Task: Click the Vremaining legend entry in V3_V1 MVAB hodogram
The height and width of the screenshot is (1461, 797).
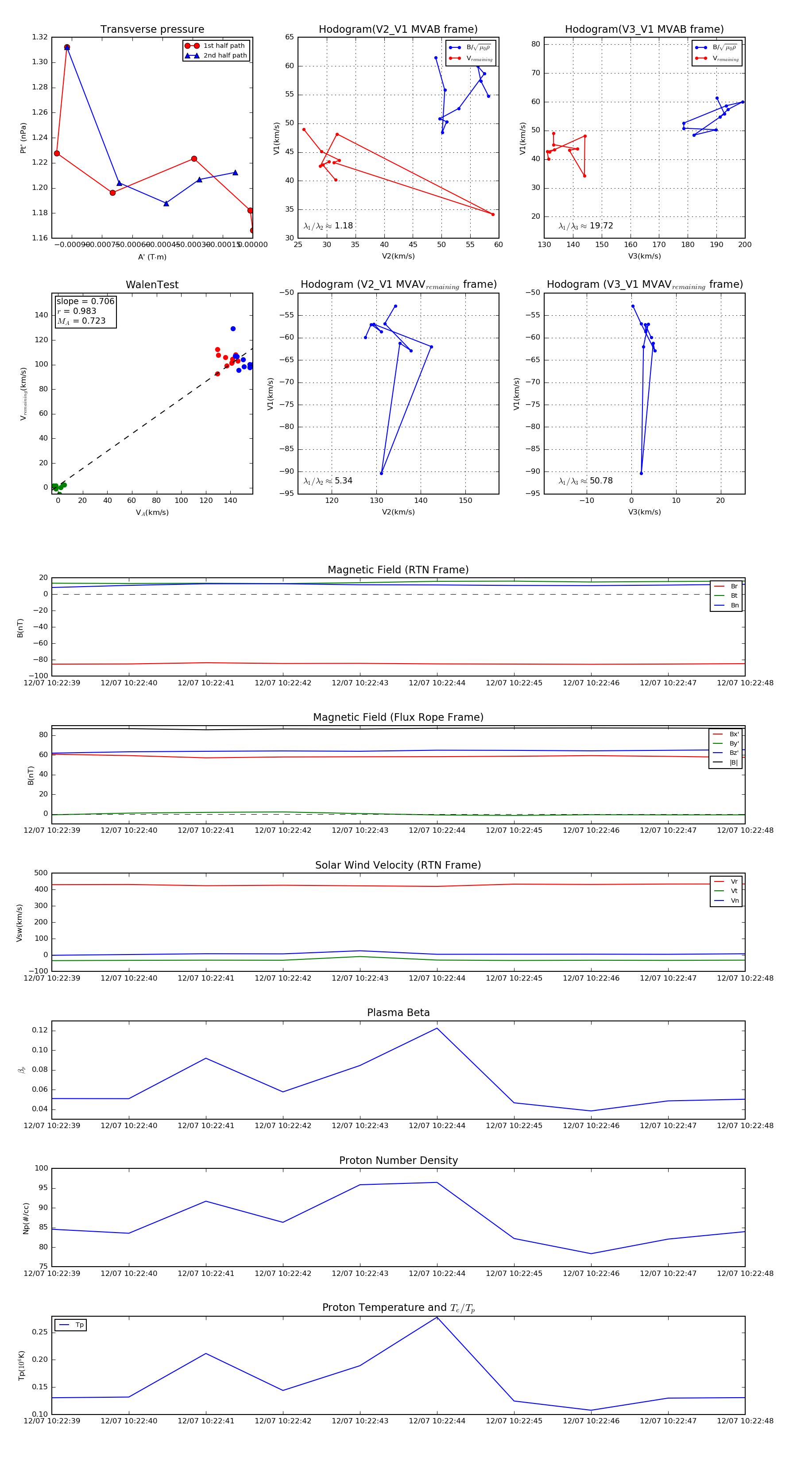Action: tap(717, 58)
